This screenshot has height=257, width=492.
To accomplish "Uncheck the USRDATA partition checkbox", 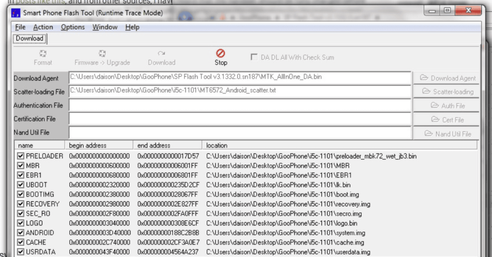I will 21,252.
